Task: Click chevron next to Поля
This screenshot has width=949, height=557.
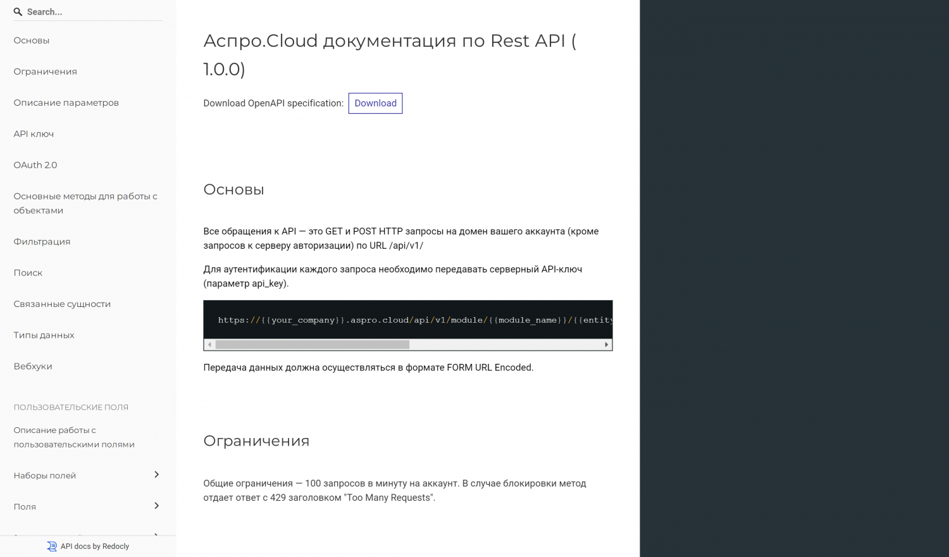Action: click(156, 506)
